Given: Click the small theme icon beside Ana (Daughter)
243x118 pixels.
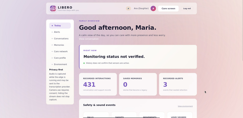Looking at the screenshot, I should click(128, 8).
